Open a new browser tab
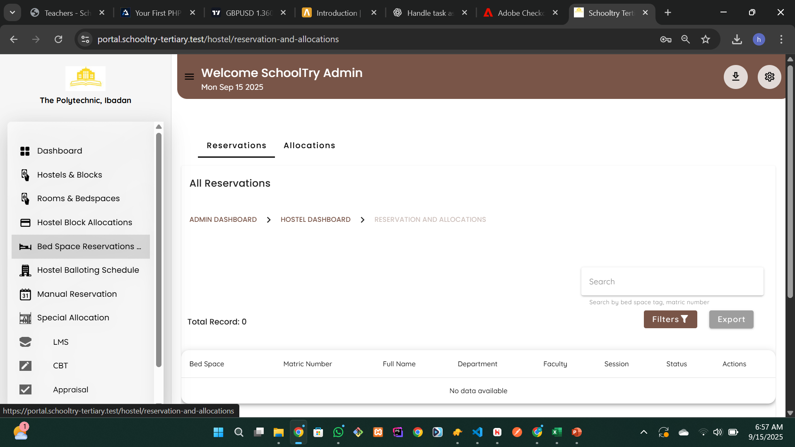795x447 pixels. 668,13
